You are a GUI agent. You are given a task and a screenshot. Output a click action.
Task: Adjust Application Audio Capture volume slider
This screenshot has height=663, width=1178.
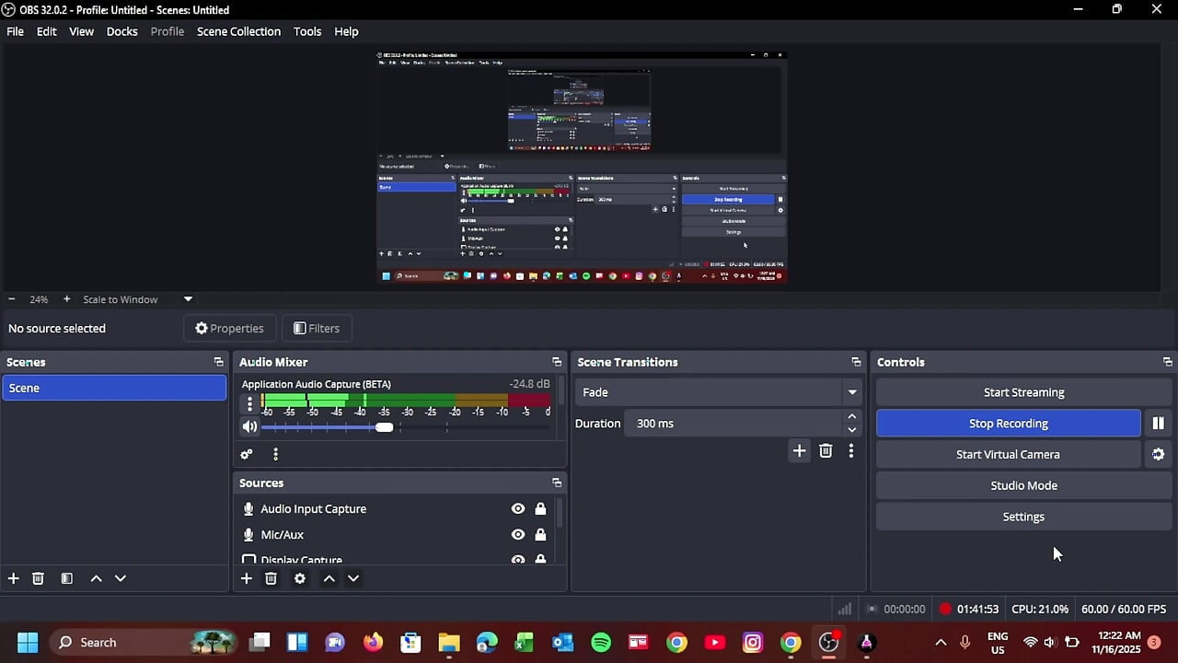[x=385, y=427]
